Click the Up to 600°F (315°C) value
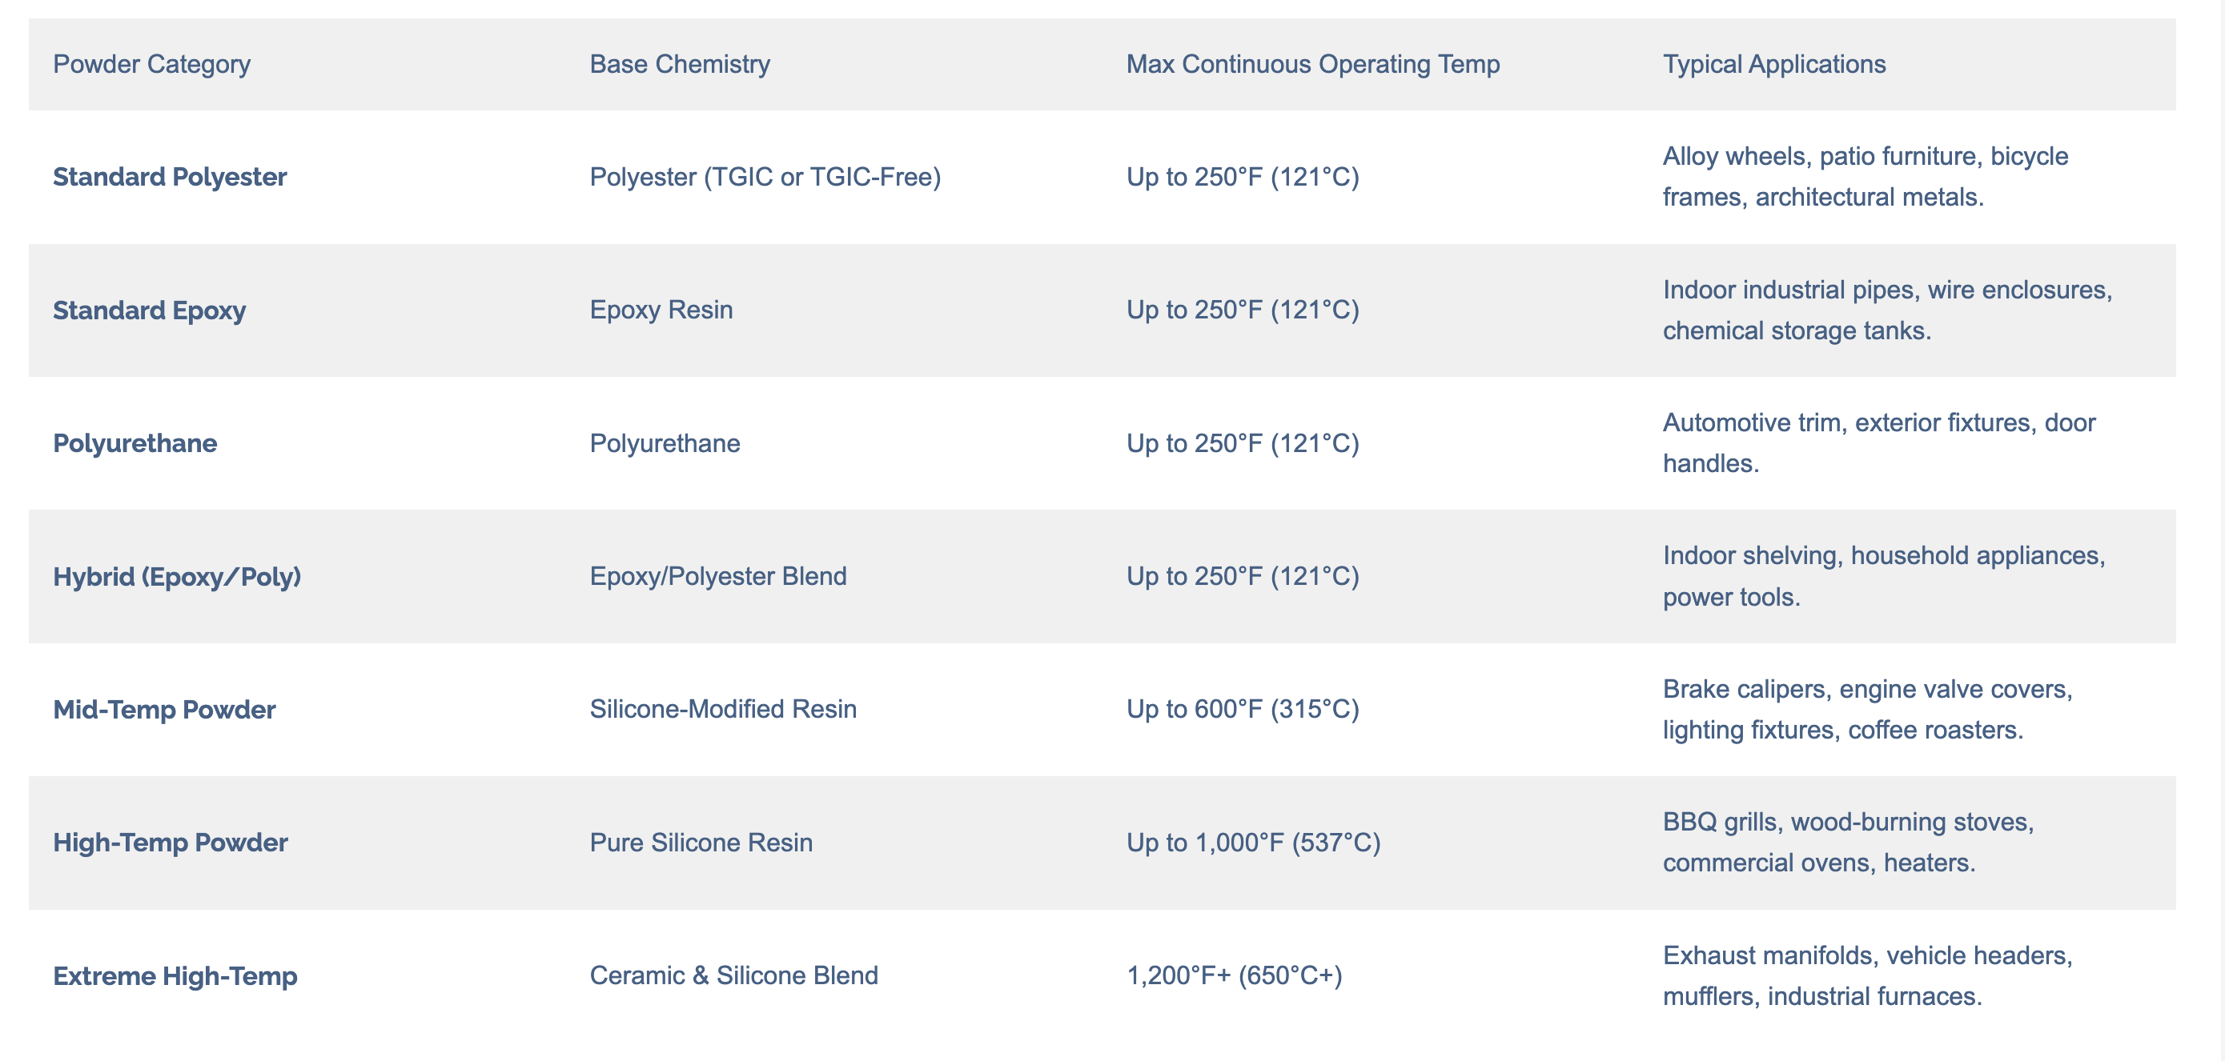The width and height of the screenshot is (2225, 1061). (x=1243, y=709)
